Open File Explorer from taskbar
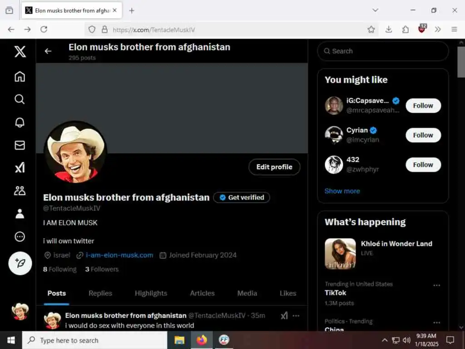This screenshot has height=349, width=465. pyautogui.click(x=179, y=340)
